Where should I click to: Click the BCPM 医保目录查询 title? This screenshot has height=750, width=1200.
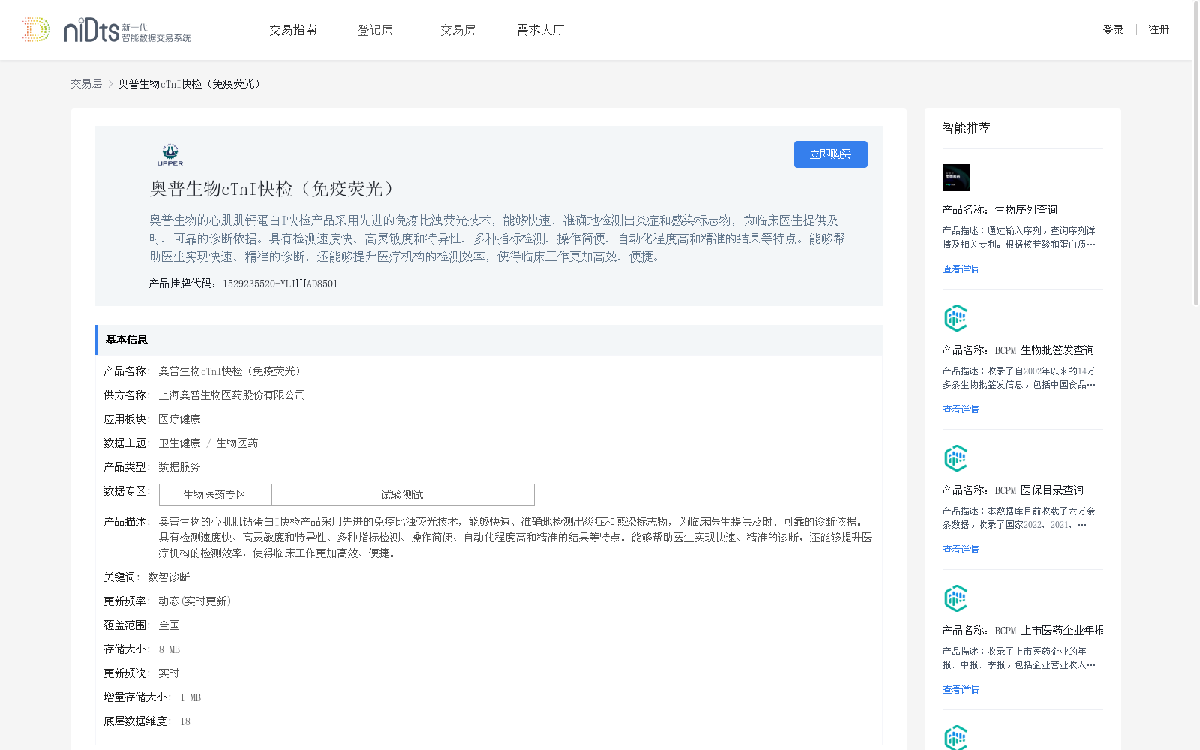coord(1013,490)
